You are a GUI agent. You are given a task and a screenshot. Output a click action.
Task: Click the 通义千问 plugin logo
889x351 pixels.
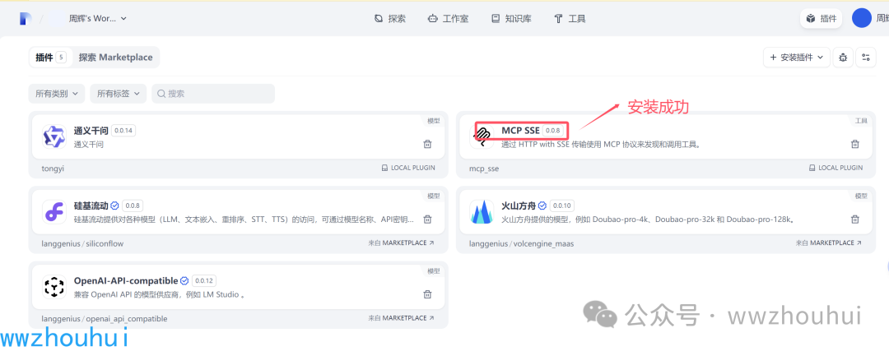pos(54,136)
